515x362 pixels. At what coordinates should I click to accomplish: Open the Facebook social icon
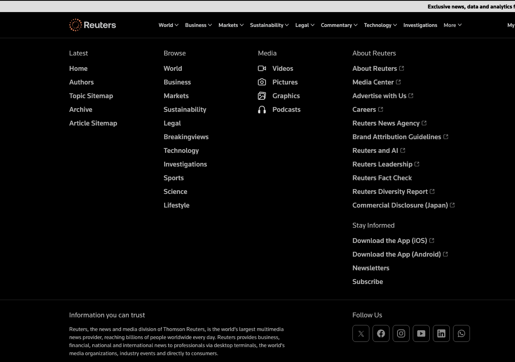[381, 333]
